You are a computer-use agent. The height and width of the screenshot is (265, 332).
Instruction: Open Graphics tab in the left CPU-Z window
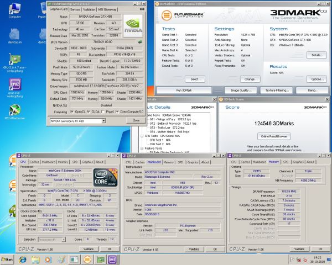point(87,162)
